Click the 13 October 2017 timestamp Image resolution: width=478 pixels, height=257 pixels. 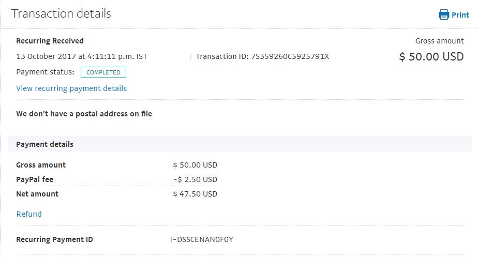(x=82, y=56)
